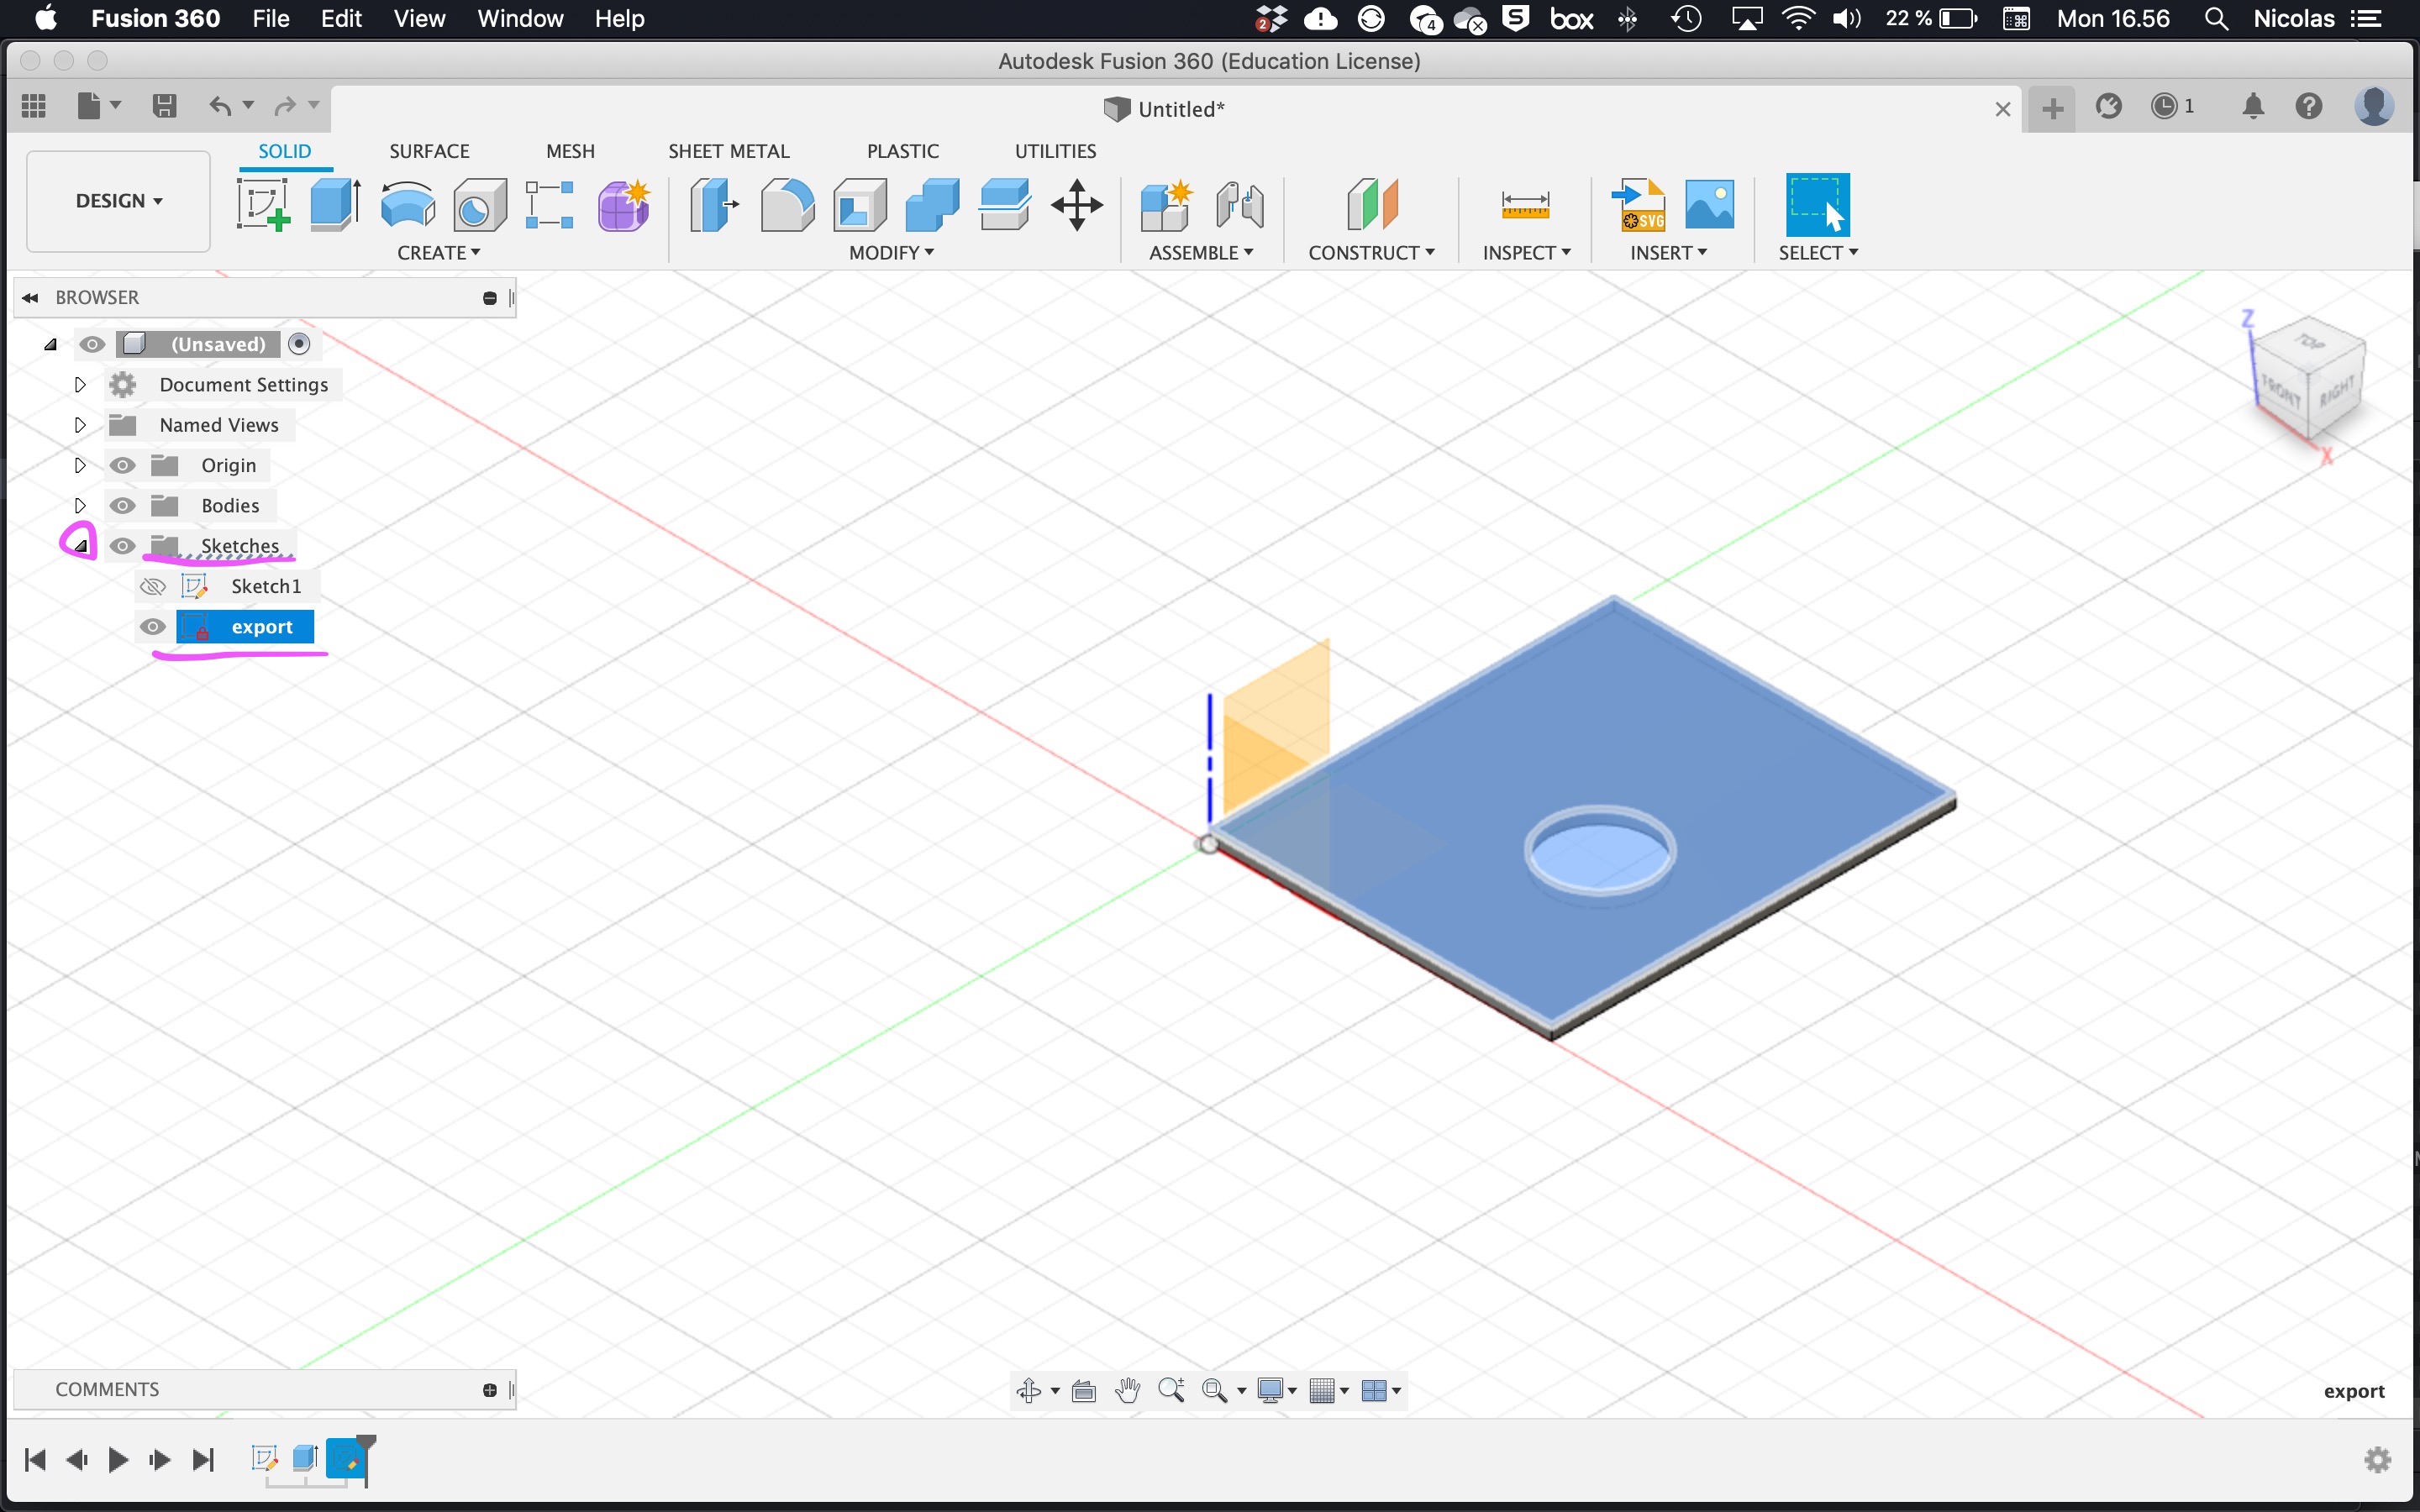The image size is (2420, 1512).
Task: Jump to the timeline beginning
Action: [x=35, y=1460]
